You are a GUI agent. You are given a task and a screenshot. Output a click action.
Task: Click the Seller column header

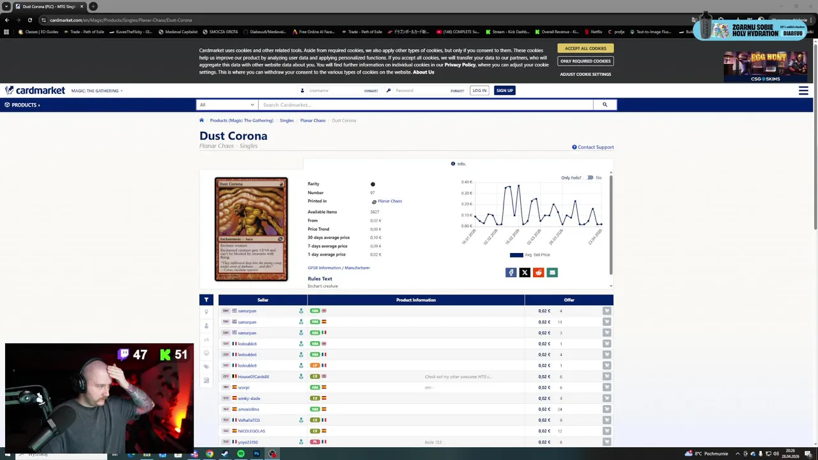coord(263,300)
